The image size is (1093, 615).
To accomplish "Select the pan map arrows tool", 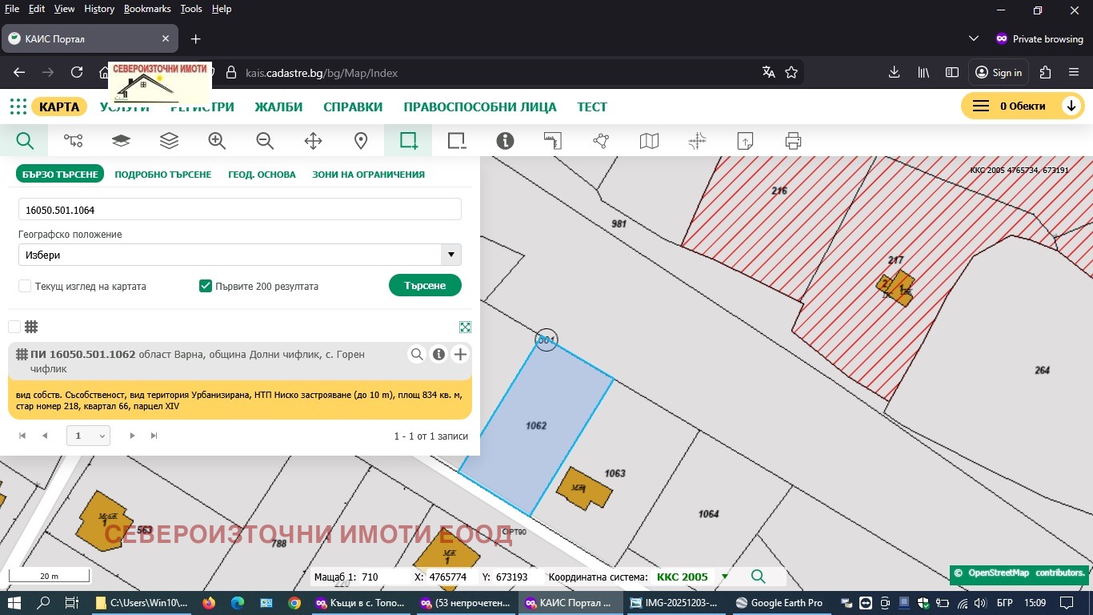I will [313, 141].
